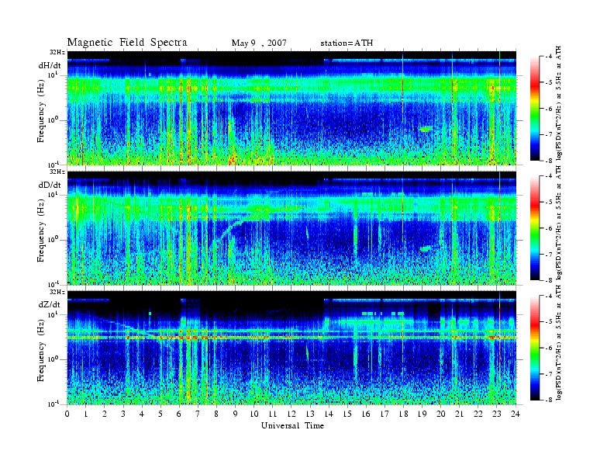Click the color scale bar beside dD/dt panel

pyautogui.click(x=534, y=228)
